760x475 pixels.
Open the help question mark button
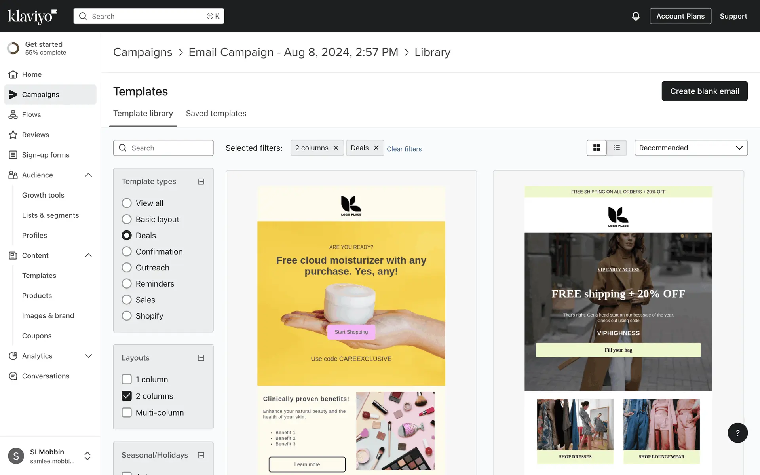tap(737, 433)
